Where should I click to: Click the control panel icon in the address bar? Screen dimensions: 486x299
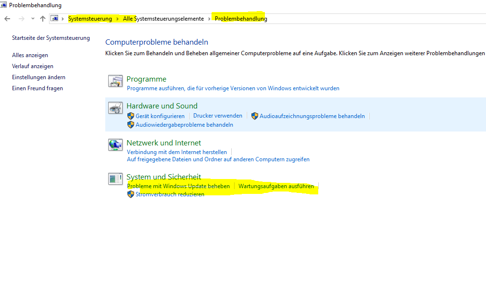[54, 19]
